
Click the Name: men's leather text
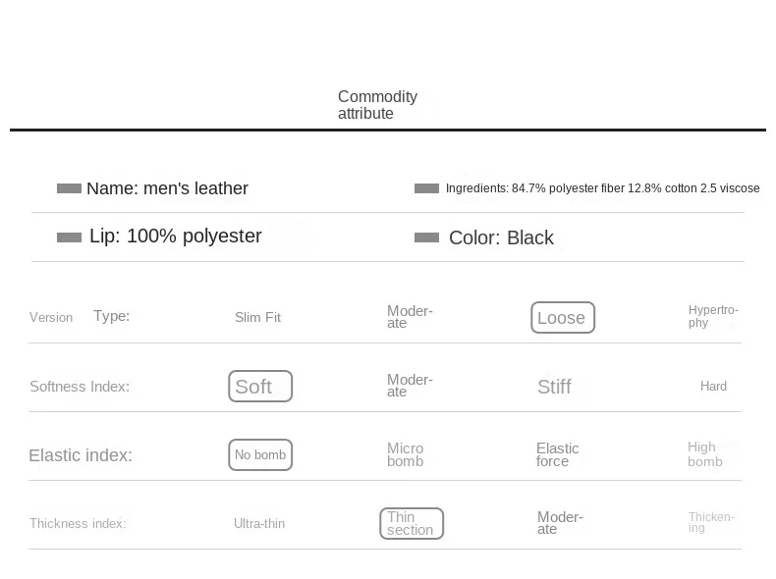click(x=167, y=188)
